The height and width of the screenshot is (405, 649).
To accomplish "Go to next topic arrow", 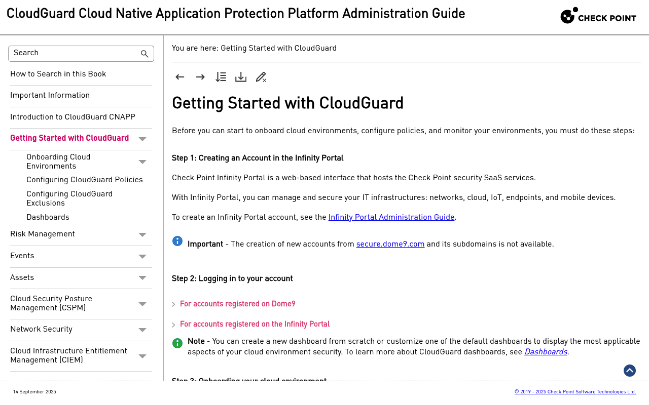I will pyautogui.click(x=200, y=77).
